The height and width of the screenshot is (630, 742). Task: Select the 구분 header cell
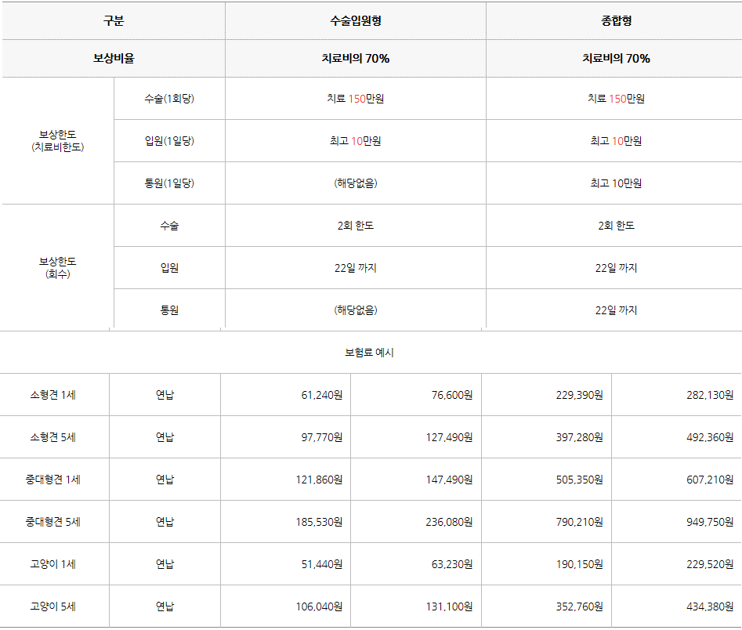point(114,21)
